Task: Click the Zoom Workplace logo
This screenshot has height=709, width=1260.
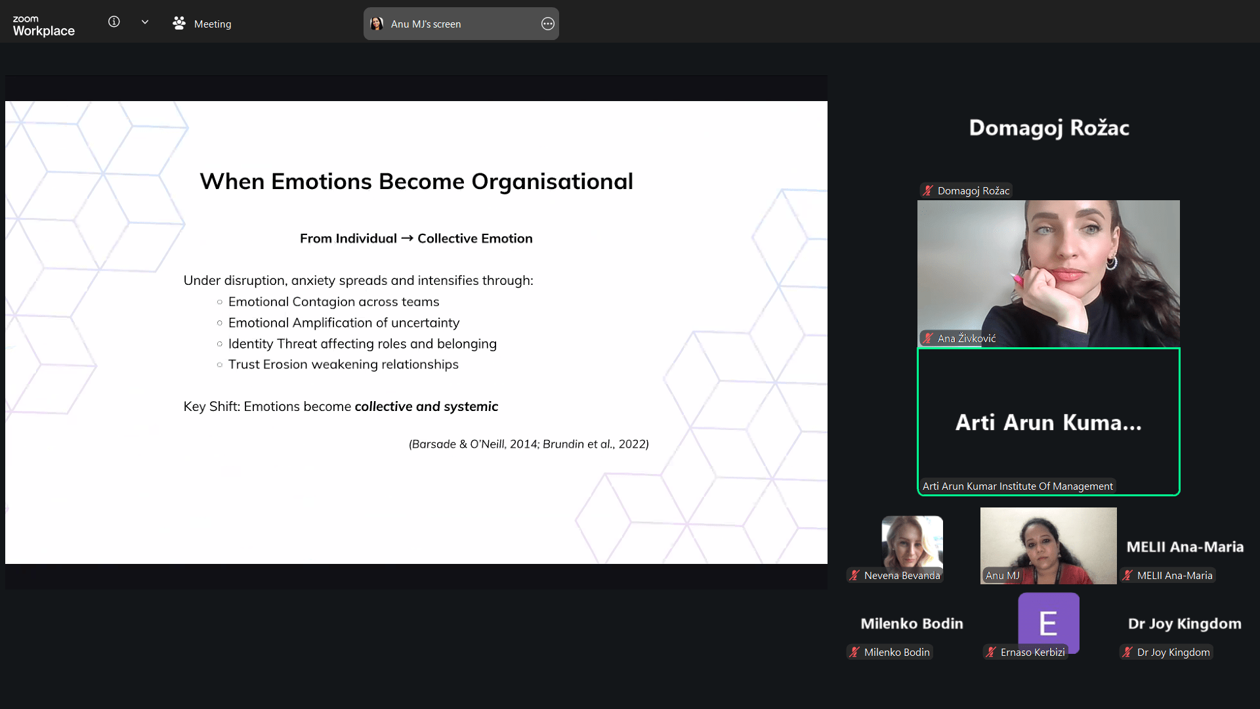Action: 43,26
